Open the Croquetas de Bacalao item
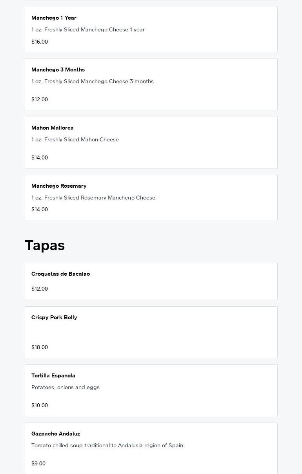 point(151,281)
